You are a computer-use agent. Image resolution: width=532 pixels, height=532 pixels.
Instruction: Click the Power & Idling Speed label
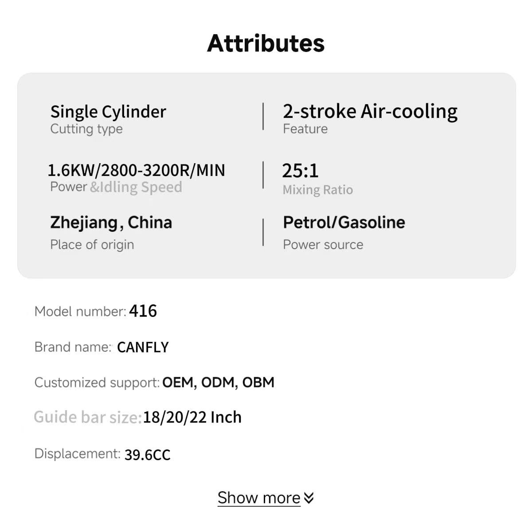(116, 187)
